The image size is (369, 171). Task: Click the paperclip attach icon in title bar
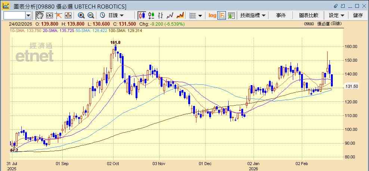(336, 6)
